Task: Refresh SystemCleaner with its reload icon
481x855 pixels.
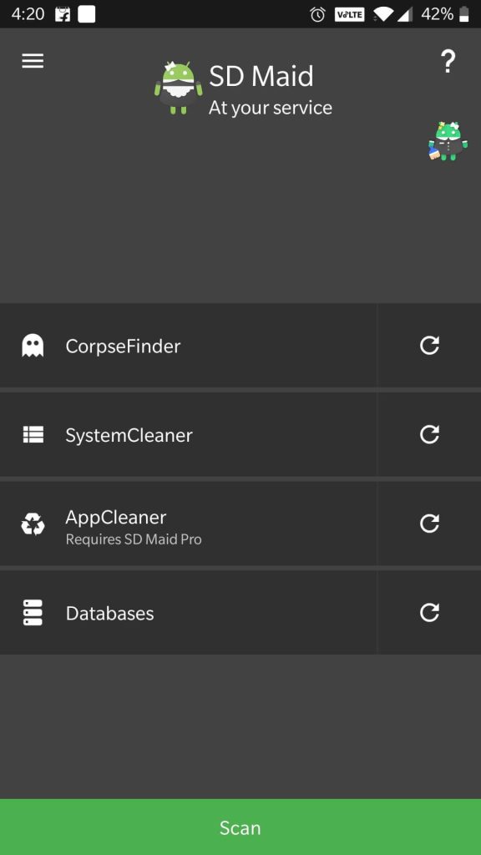Action: [429, 434]
